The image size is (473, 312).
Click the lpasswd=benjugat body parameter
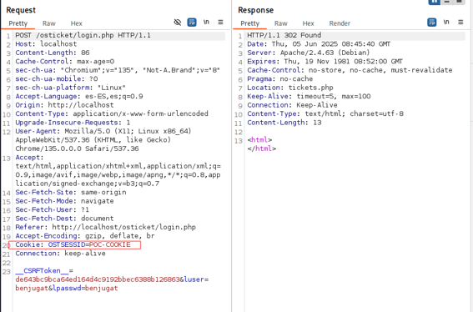tap(85, 289)
